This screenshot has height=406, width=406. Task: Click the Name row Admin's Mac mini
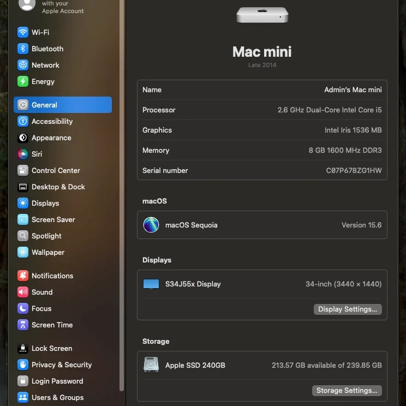point(262,89)
